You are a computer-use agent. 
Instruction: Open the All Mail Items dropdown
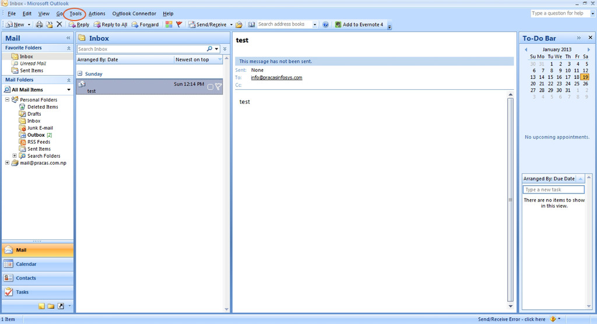tap(69, 90)
